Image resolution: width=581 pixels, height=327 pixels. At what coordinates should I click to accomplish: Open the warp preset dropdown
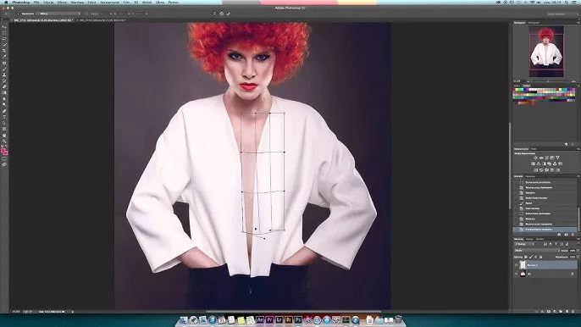(58, 14)
